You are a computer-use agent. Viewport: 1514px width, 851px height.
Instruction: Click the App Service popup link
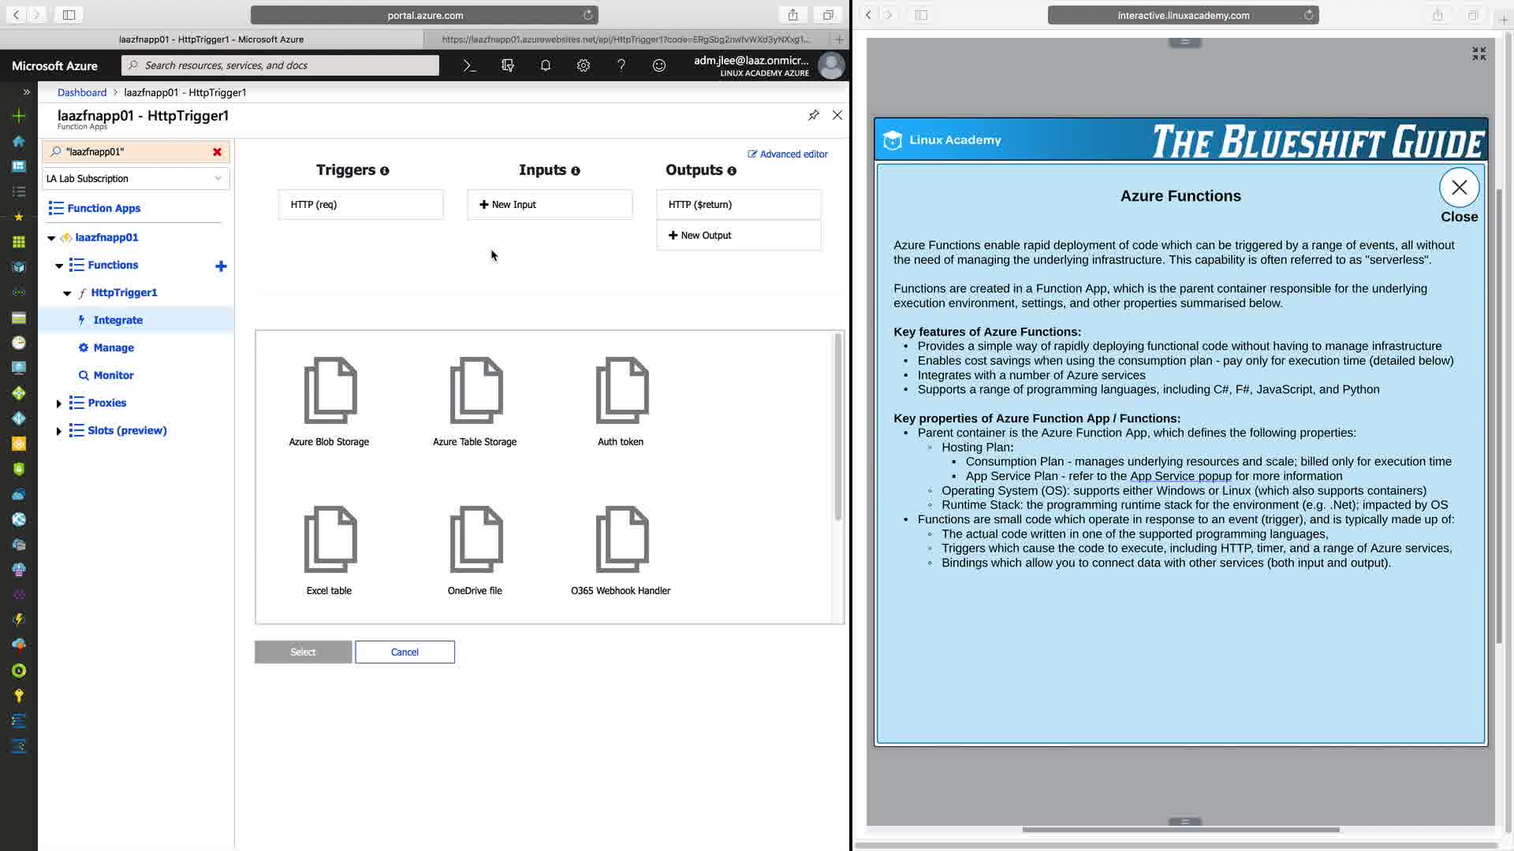1180,476
